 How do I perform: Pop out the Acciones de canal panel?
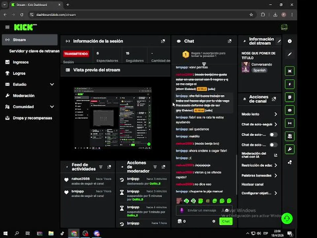pyautogui.click(x=274, y=99)
